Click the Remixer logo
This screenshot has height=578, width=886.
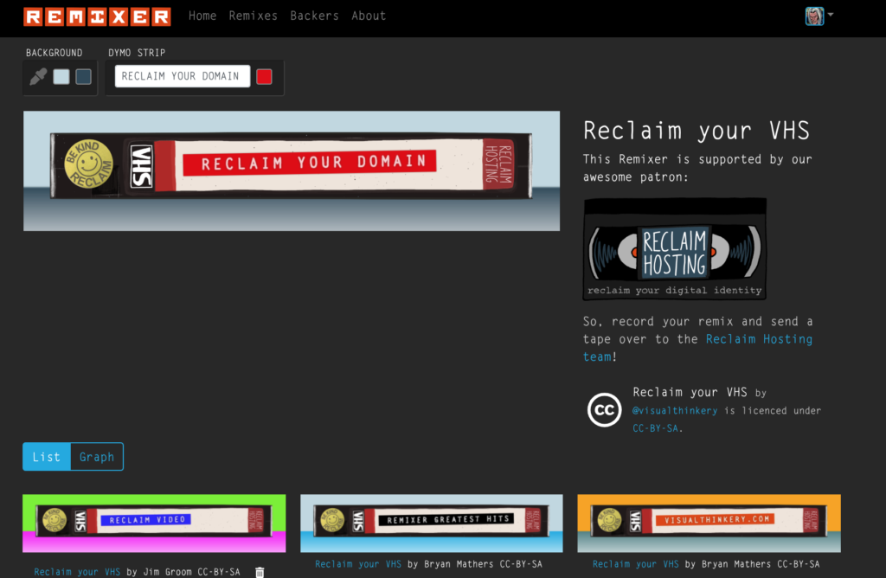tap(97, 16)
